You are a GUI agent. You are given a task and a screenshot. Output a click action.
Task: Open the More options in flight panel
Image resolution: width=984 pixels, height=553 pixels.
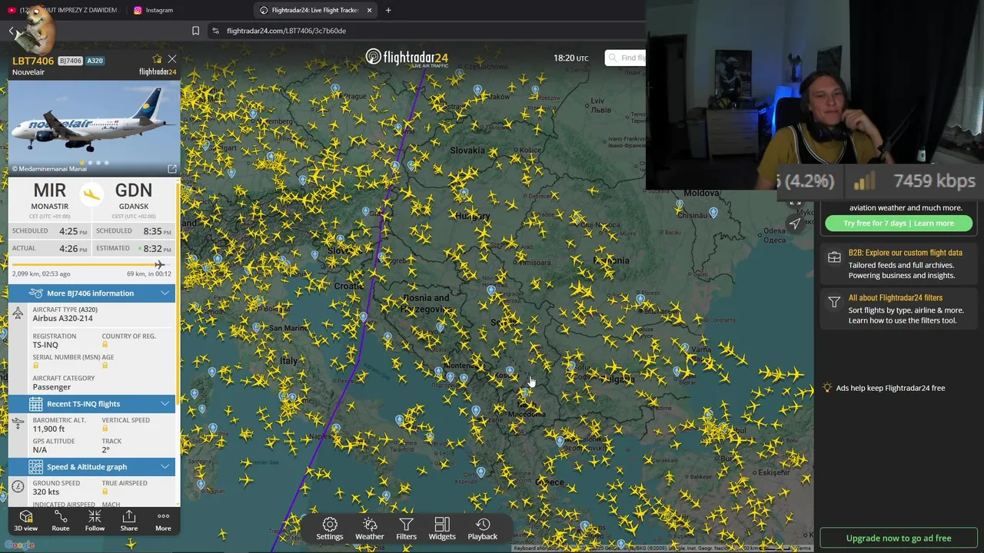coord(163,521)
